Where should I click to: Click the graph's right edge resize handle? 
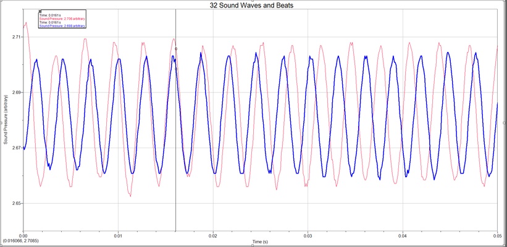click(505, 123)
